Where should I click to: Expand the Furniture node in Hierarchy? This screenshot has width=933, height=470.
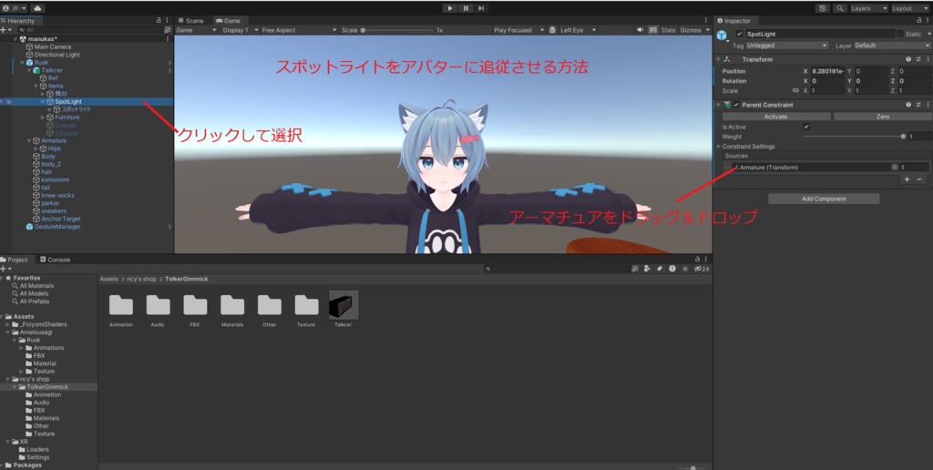click(43, 117)
